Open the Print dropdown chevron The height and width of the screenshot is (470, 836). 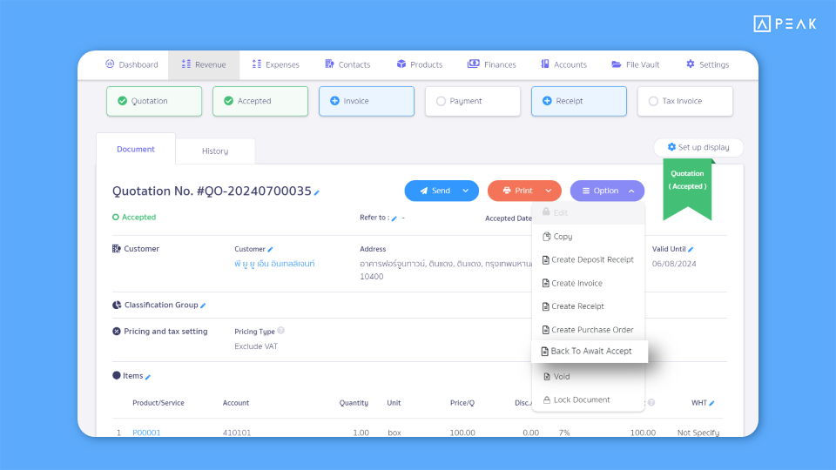point(549,191)
